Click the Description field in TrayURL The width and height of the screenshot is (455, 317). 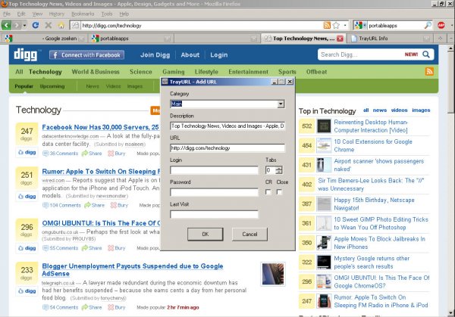pos(227,126)
